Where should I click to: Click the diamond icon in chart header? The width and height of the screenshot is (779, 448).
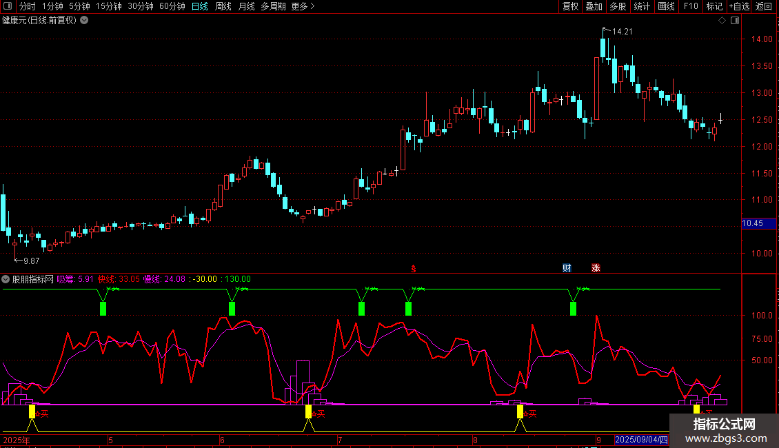click(722, 21)
